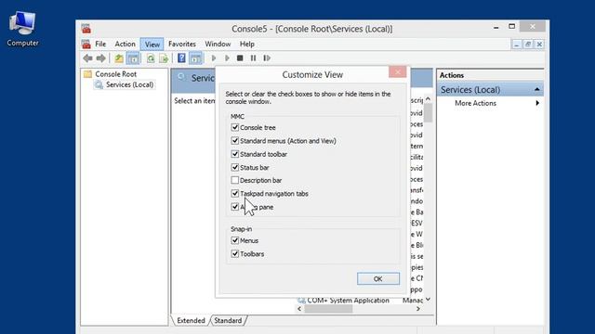Click the Actions pane header text

click(452, 75)
